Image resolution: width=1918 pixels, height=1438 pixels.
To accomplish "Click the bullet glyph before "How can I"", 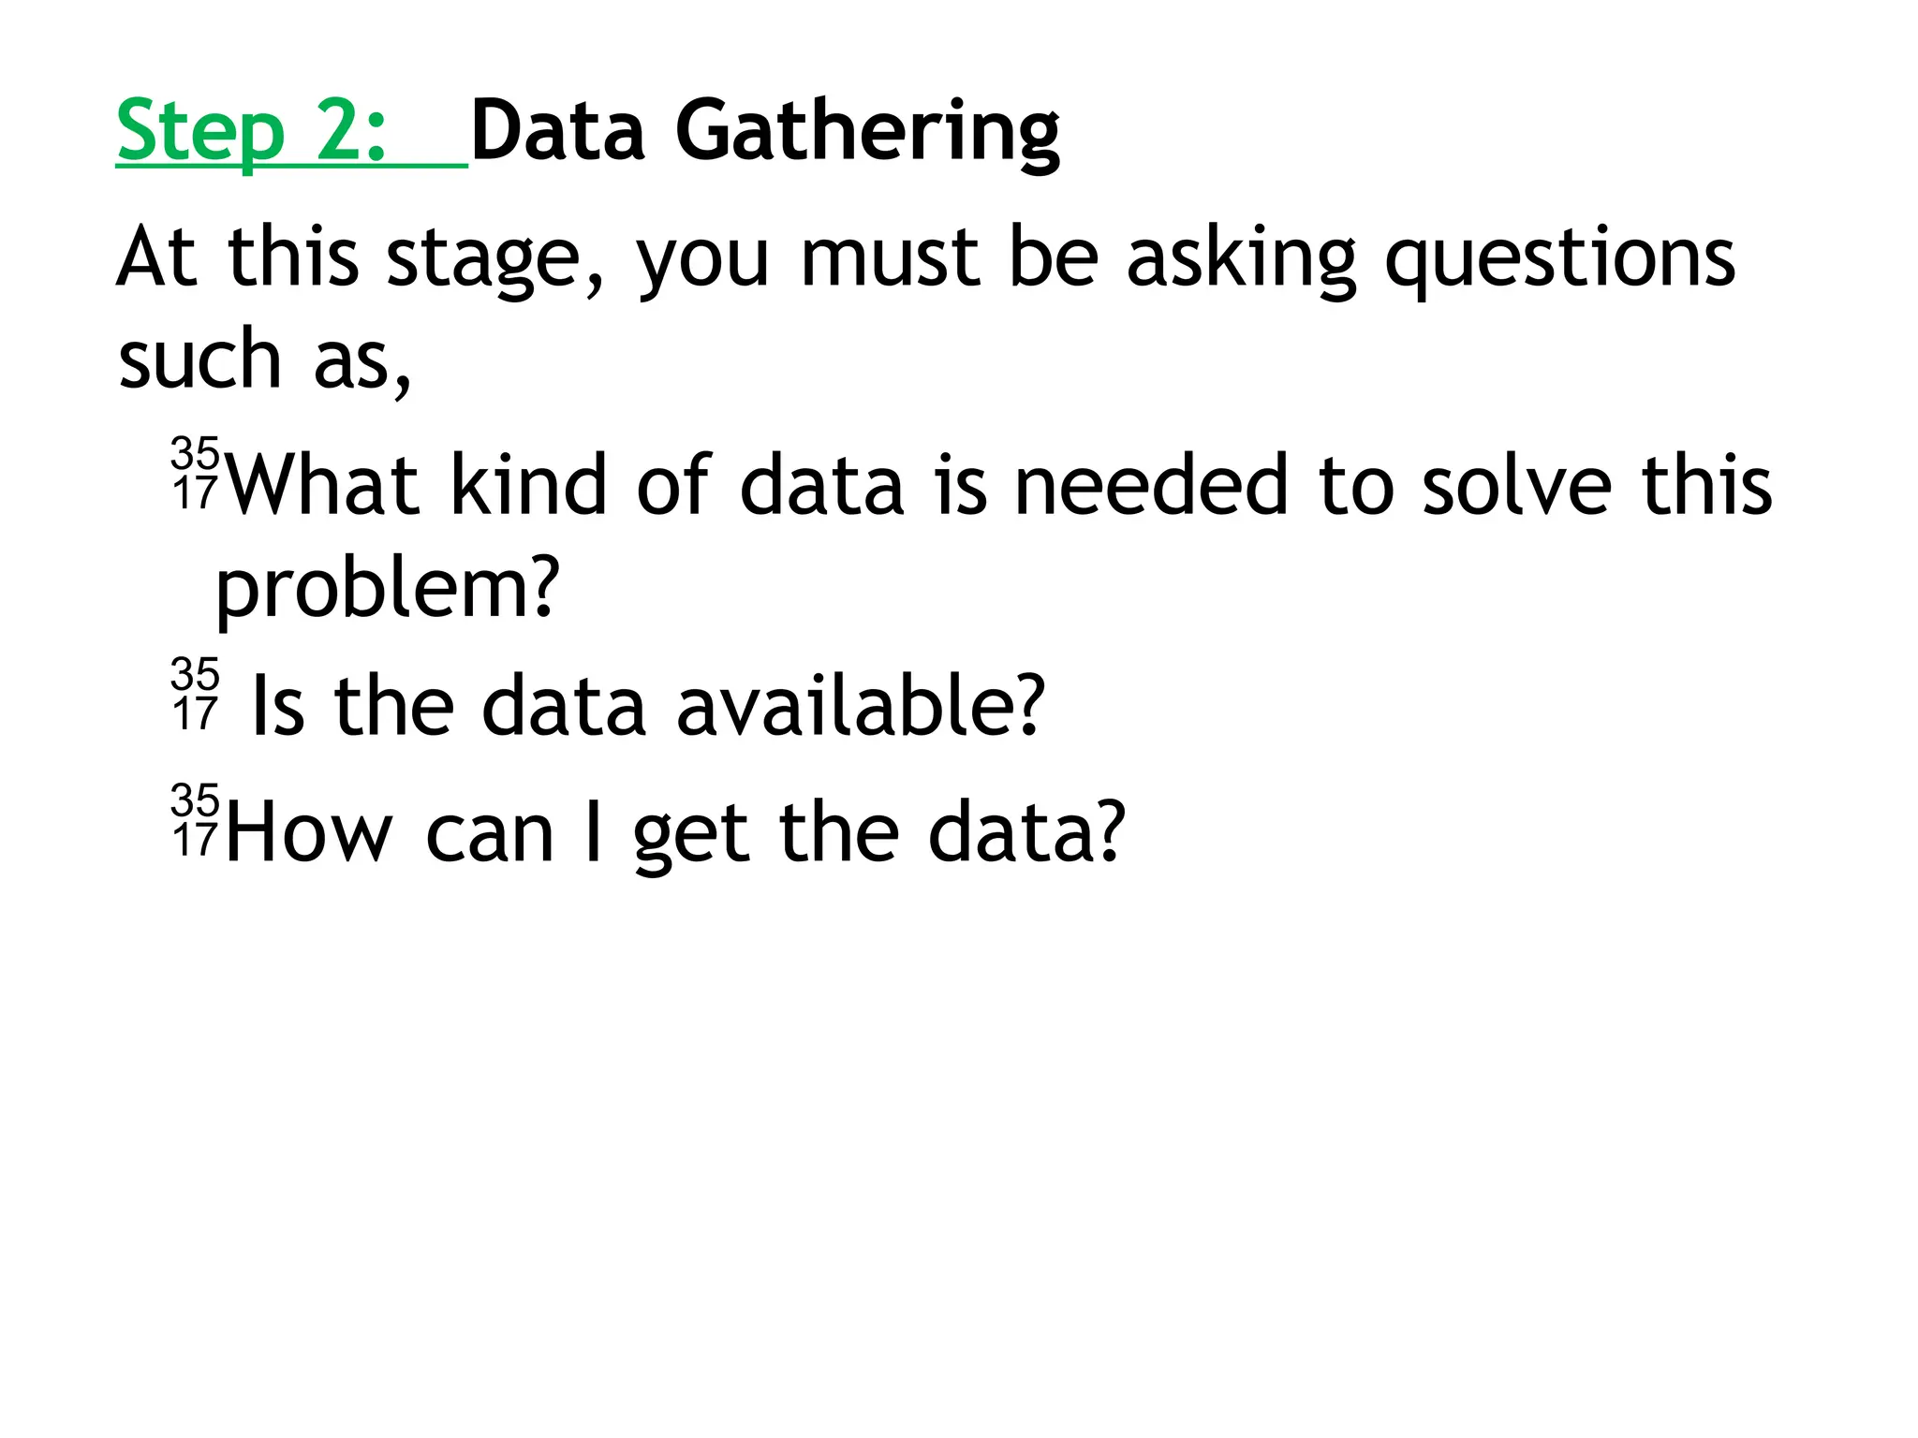I will pyautogui.click(x=196, y=820).
